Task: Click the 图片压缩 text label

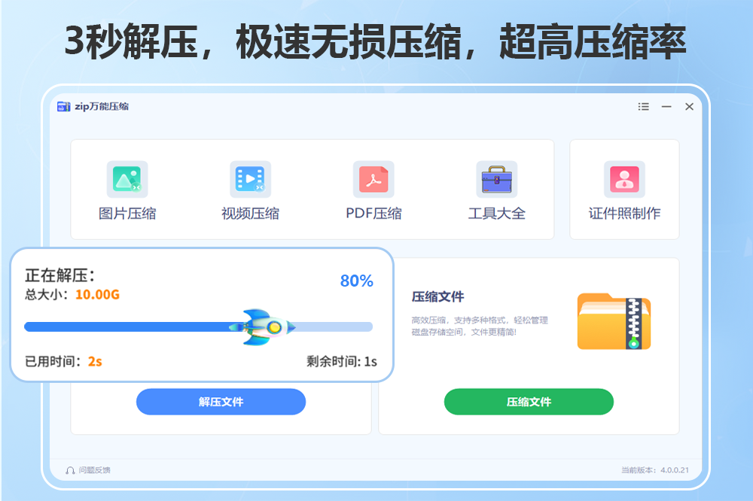Action: (127, 214)
